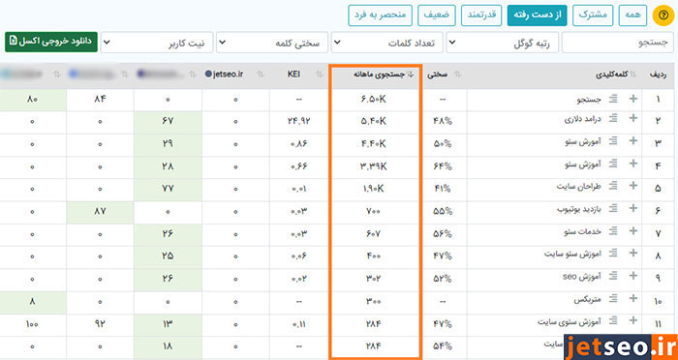Sort by the jetseo.ir column arrows

260,75
